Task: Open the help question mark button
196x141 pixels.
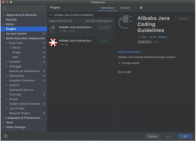Action: click(6, 136)
